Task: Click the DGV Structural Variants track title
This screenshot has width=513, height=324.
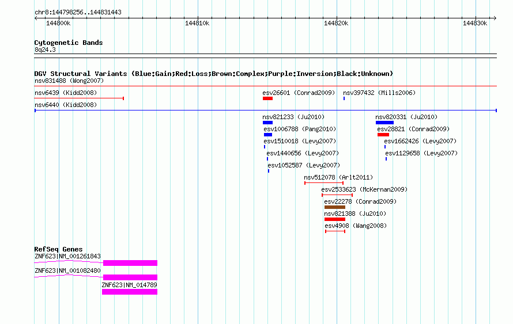Action: (214, 74)
